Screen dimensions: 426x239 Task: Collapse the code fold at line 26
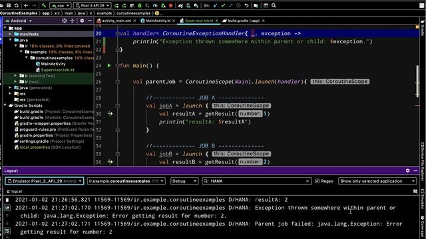[x=117, y=82]
